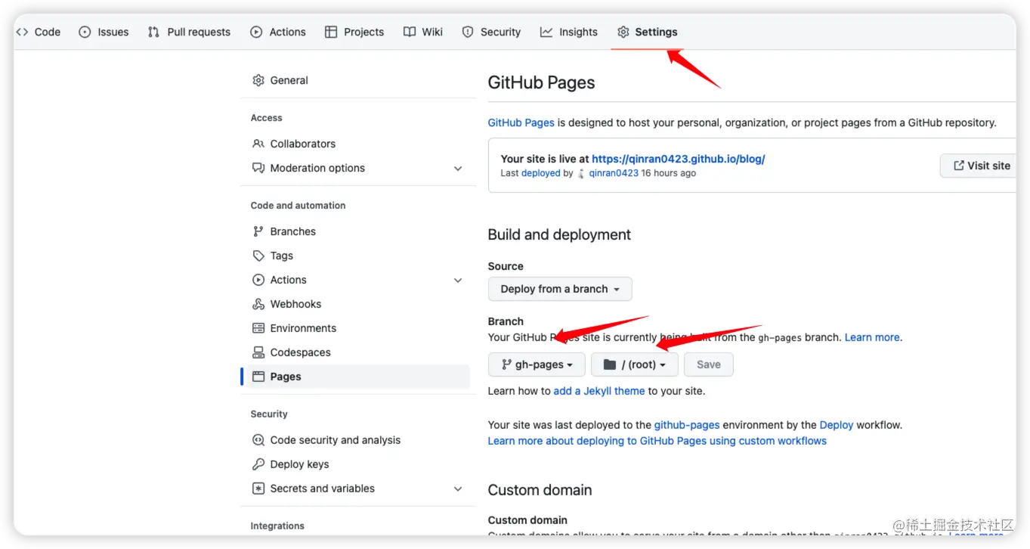The height and width of the screenshot is (549, 1030).
Task: Open the Security tab
Action: pyautogui.click(x=491, y=32)
